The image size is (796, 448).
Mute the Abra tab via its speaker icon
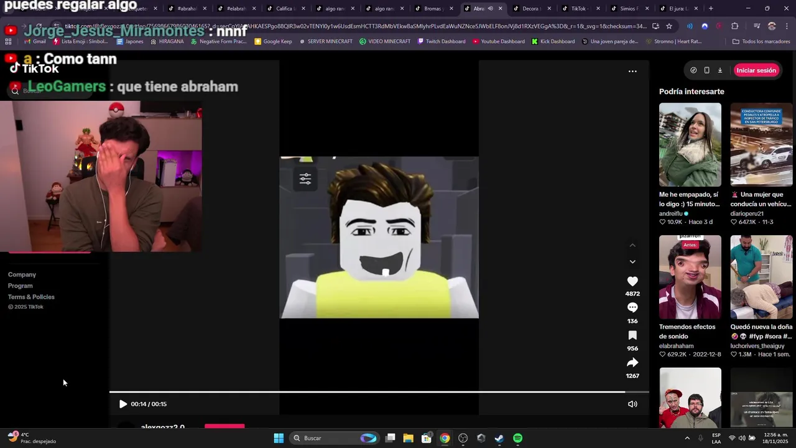point(490,9)
